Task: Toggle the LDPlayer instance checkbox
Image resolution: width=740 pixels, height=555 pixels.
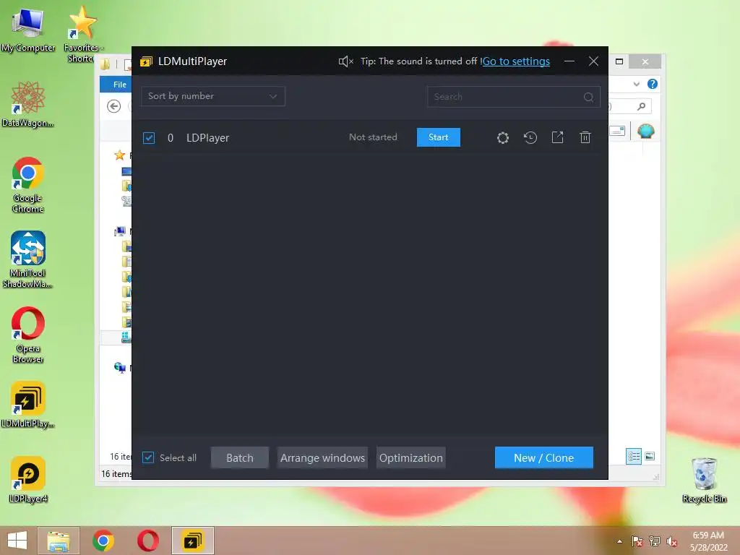Action: [149, 138]
